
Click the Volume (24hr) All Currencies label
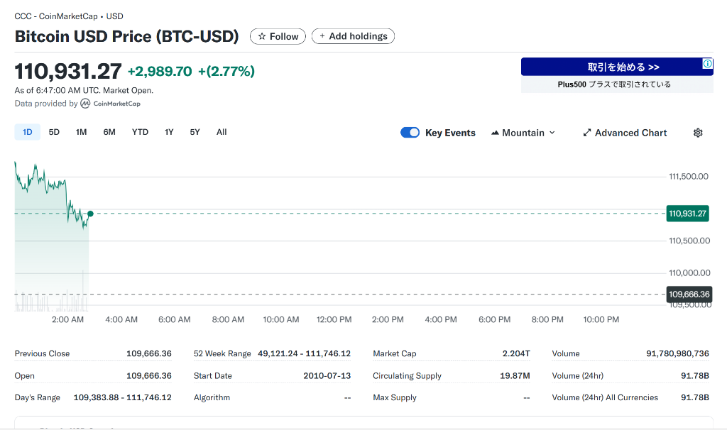(x=605, y=397)
